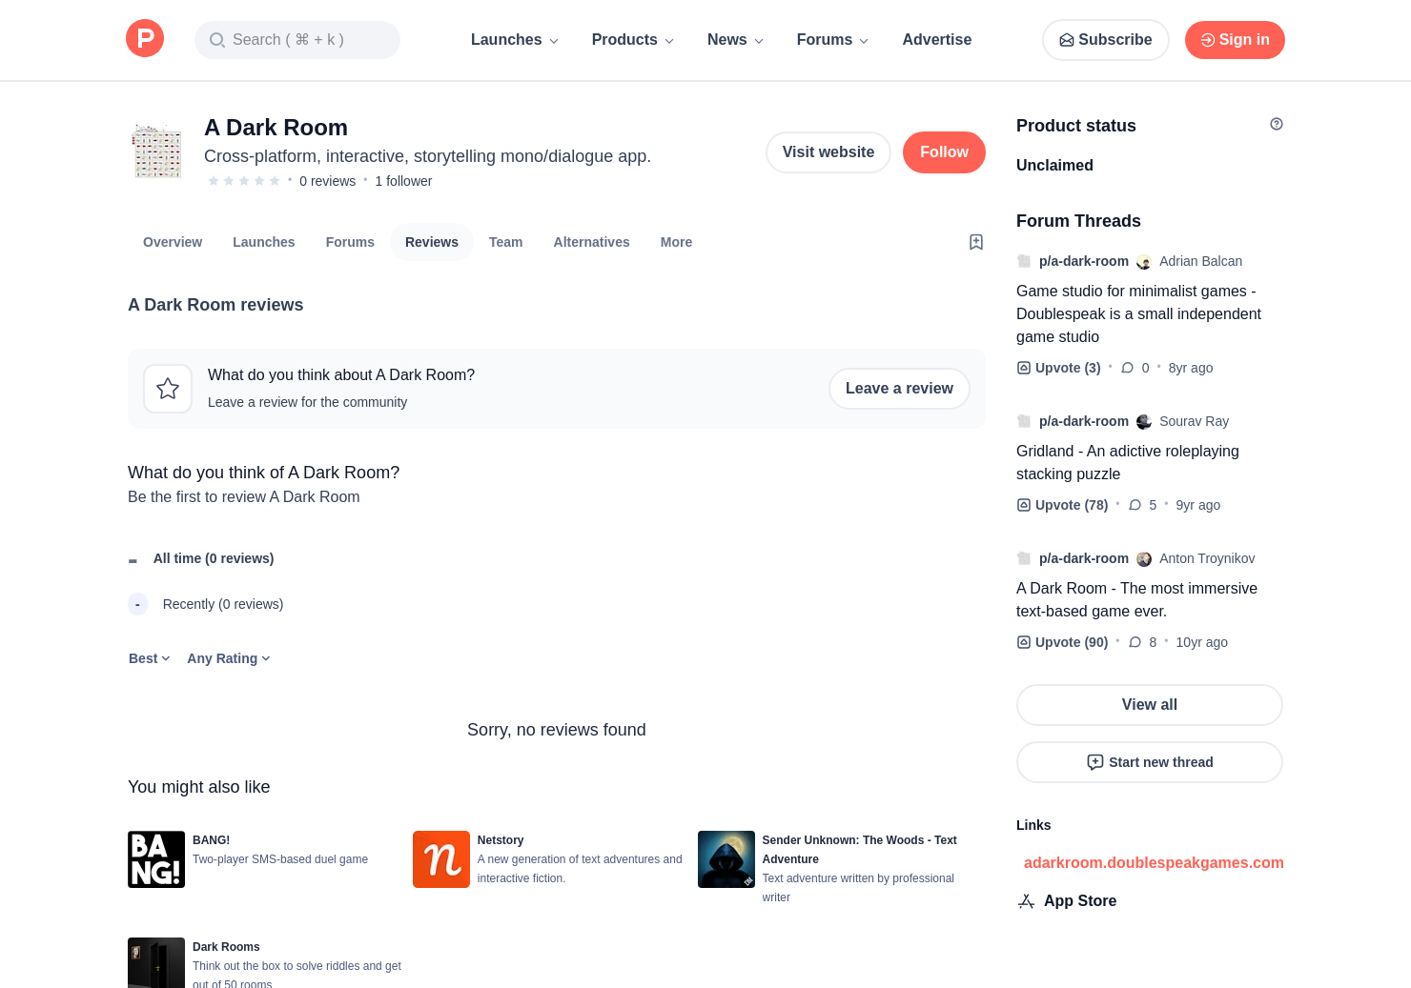
Task: Click Adrian Balcan's avatar
Action: [x=1144, y=262]
